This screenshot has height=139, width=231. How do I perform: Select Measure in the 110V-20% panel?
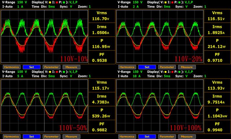(x=187, y=67)
